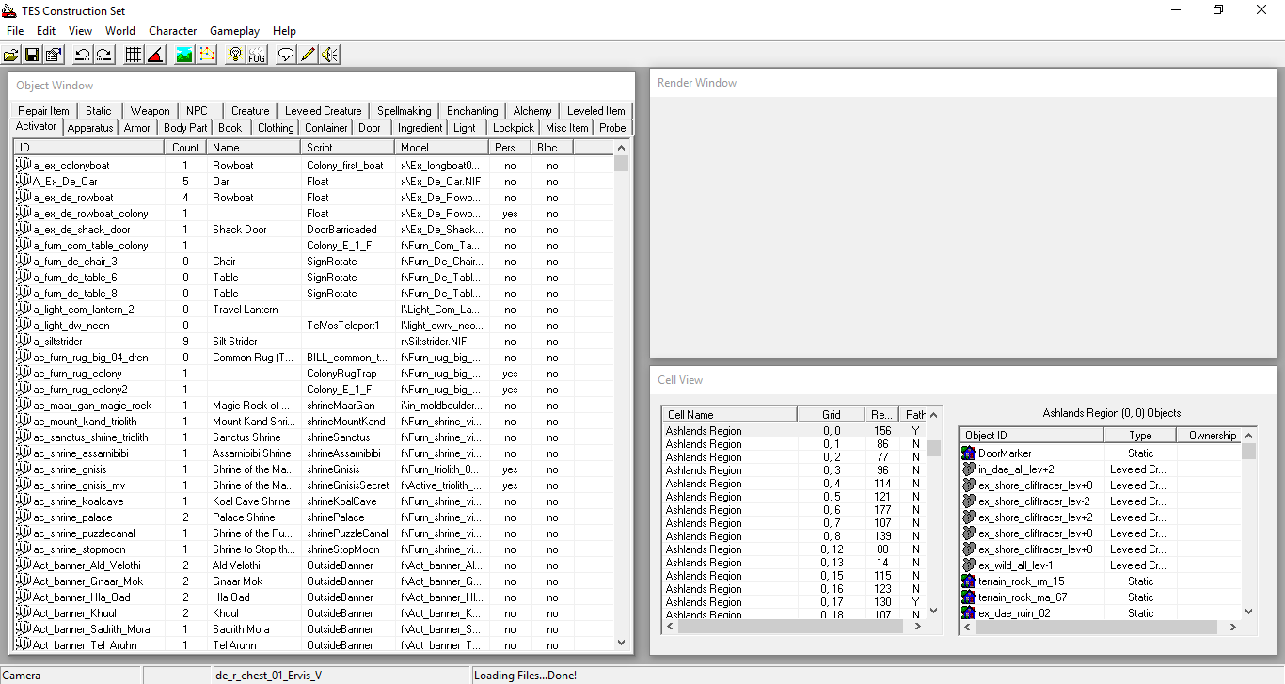Open sound editor speaker icon
1285x684 pixels.
click(x=329, y=55)
